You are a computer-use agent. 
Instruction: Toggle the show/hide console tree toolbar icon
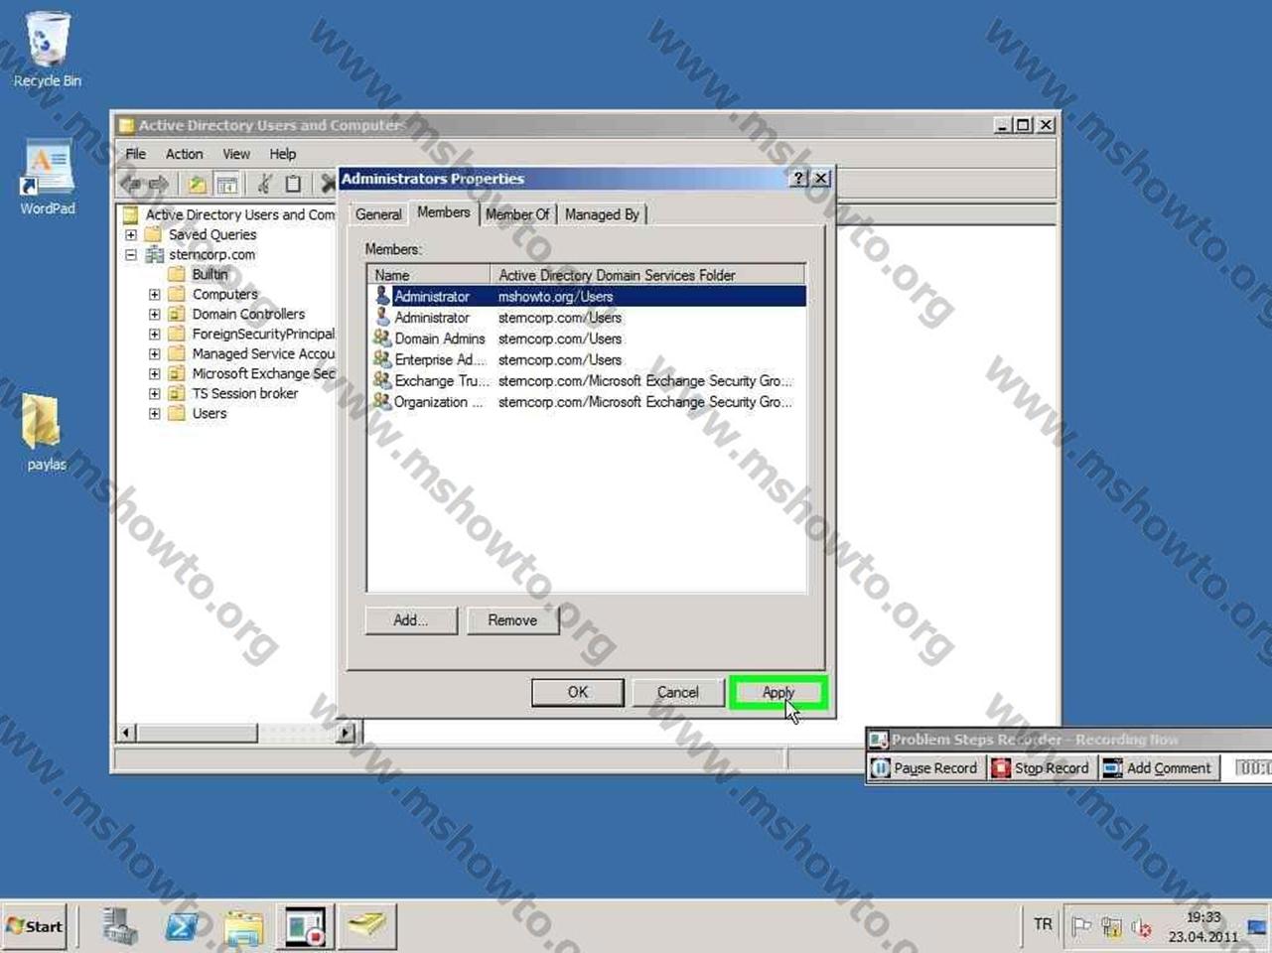pyautogui.click(x=227, y=185)
